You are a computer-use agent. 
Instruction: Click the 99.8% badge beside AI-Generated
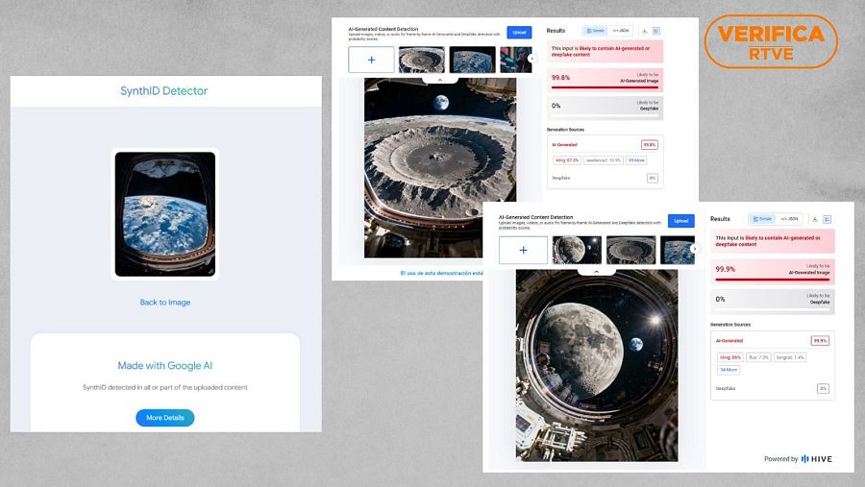tap(650, 145)
